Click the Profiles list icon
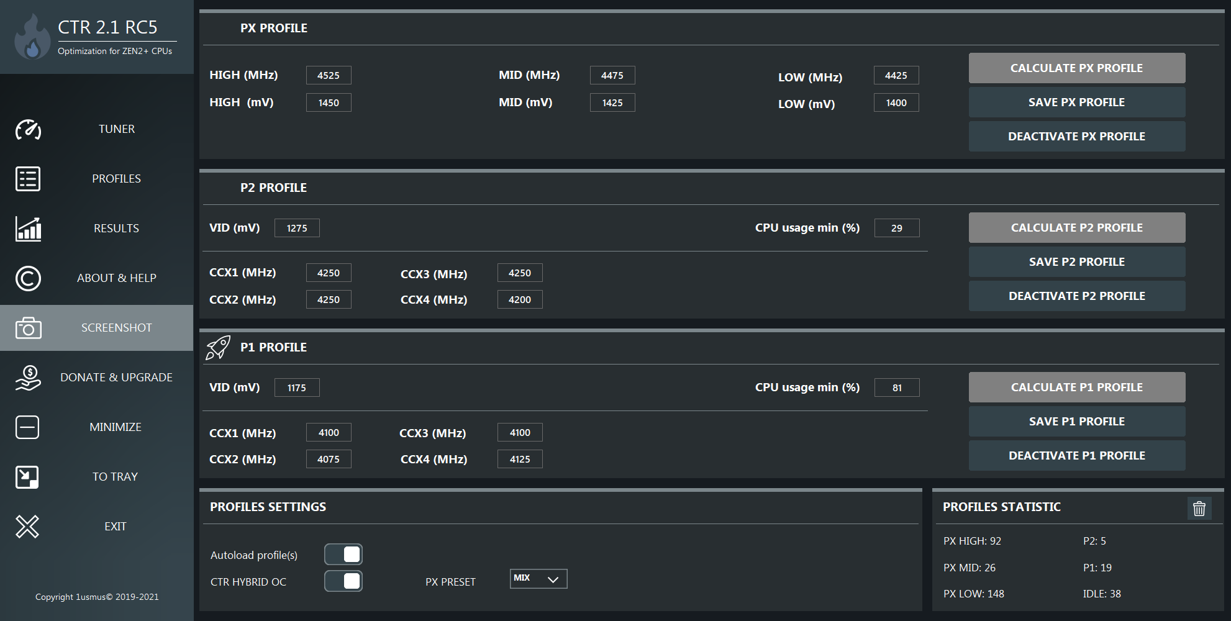Screen dimensions: 1231x621 point(28,179)
